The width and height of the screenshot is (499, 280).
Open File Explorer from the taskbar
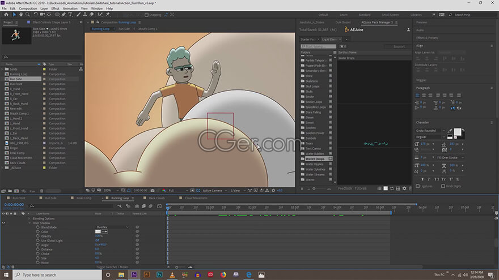[121, 274]
